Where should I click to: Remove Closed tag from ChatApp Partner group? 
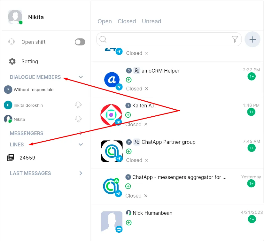pyautogui.click(x=146, y=160)
